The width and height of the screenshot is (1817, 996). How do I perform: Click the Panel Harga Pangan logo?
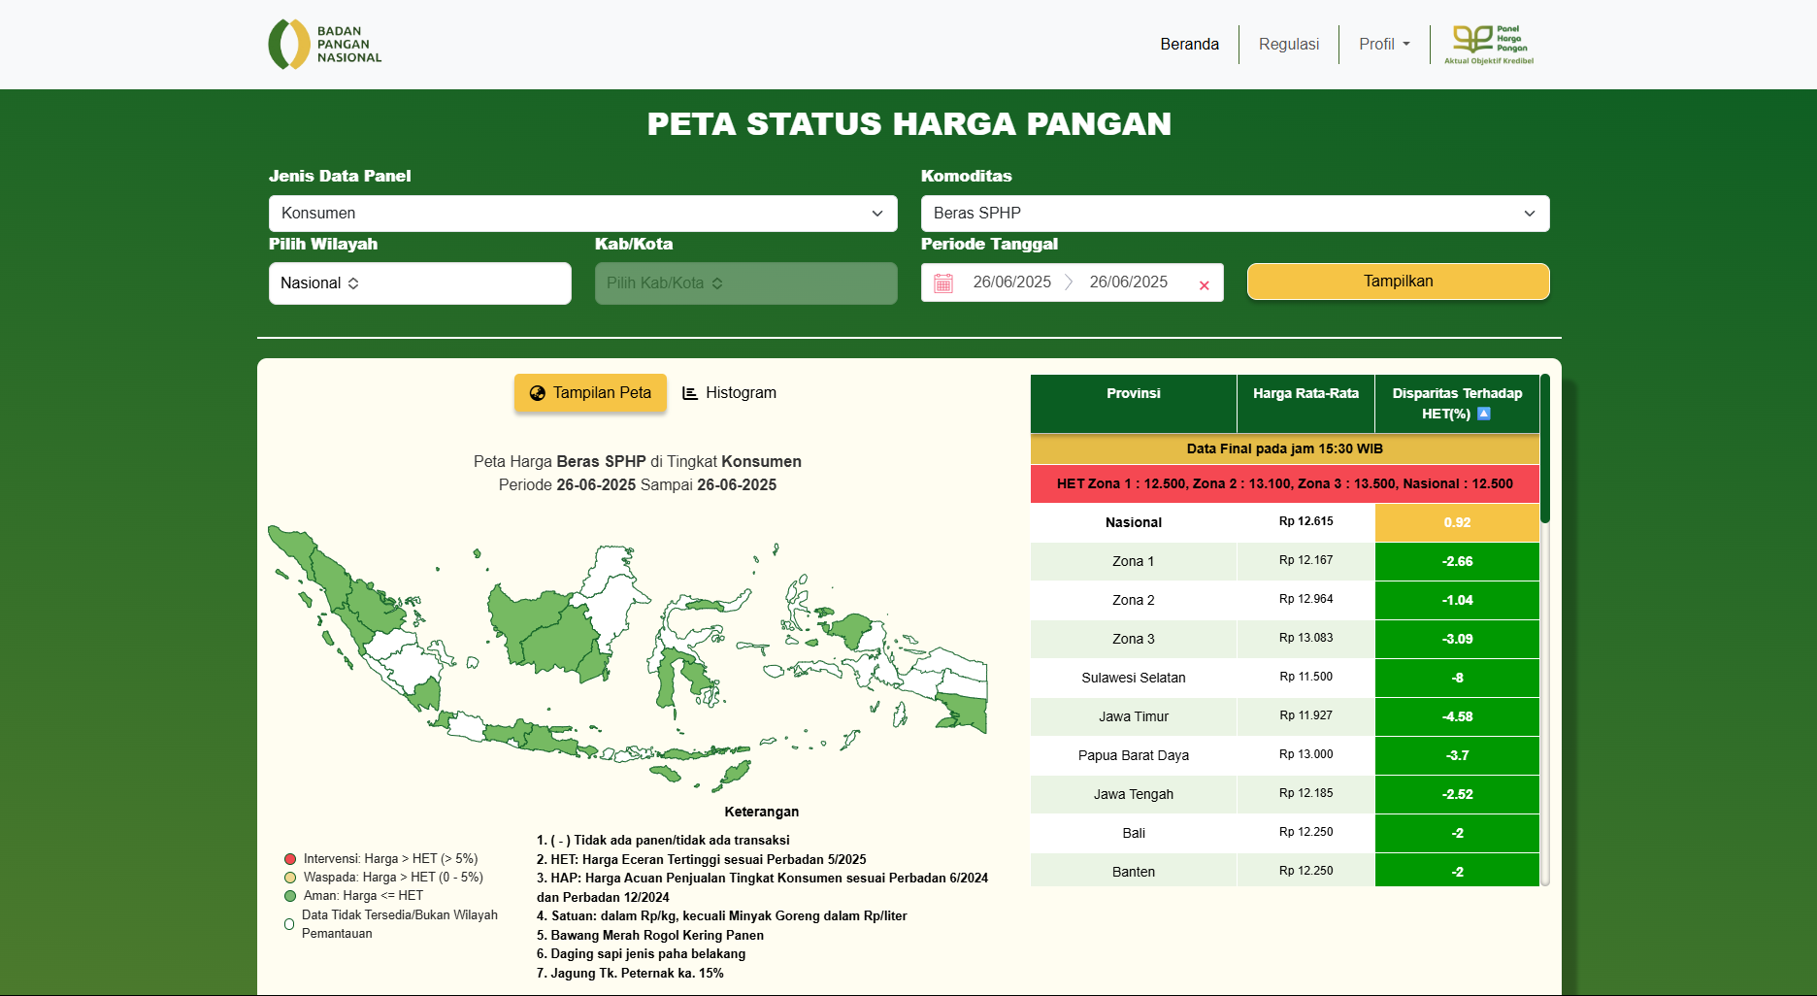pos(1489,45)
